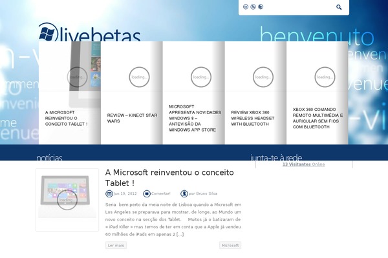Image resolution: width=388 pixels, height=258 pixels.
Task: Click the 'por Bruno Silva' author text
Action: point(203,193)
